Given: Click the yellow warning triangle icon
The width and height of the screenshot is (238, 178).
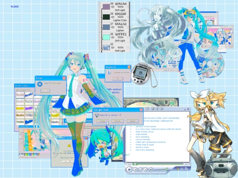Looking at the screenshot, I should click(69, 145).
